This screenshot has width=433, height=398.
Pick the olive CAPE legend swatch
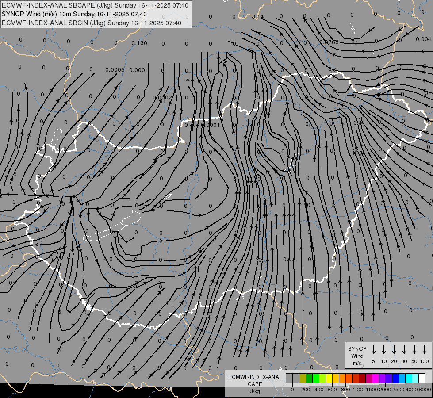(303, 379)
